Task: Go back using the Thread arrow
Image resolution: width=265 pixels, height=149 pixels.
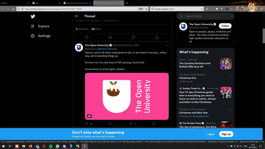Action: [77, 16]
